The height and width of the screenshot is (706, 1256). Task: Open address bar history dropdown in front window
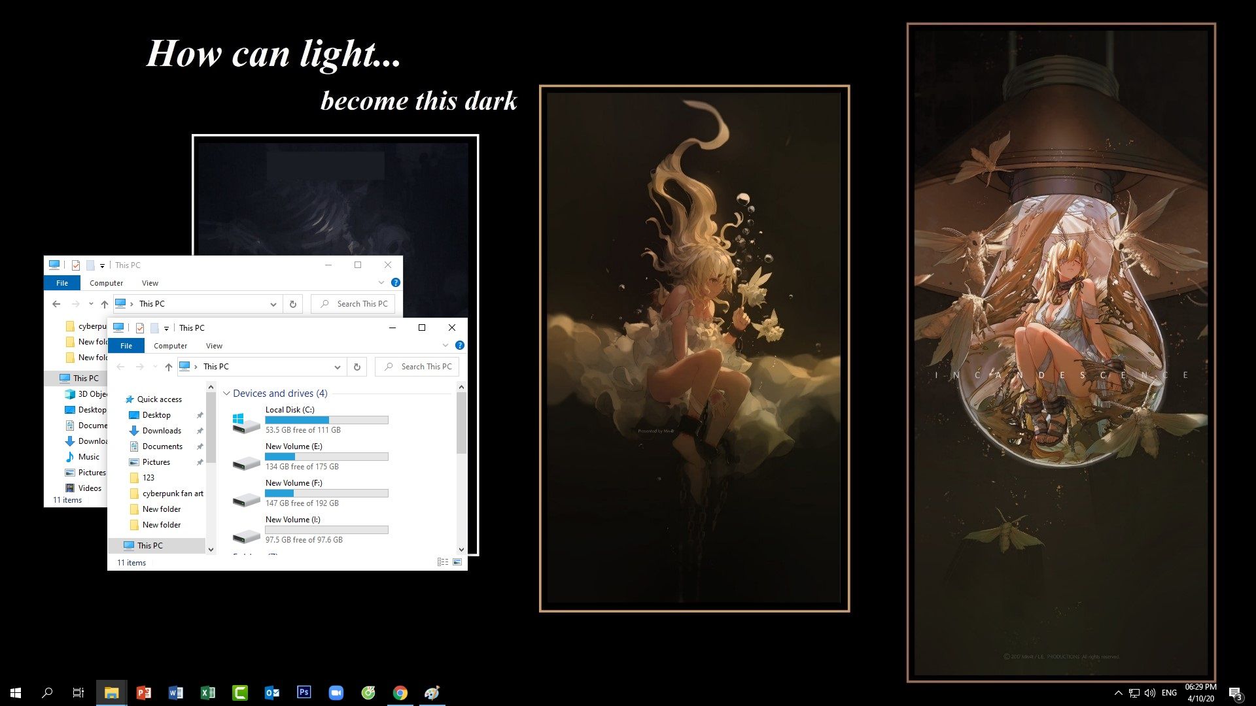337,367
